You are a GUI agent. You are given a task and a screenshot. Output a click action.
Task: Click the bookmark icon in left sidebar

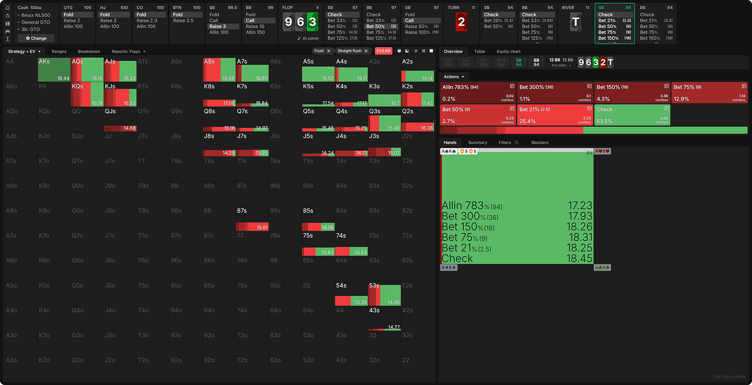(x=8, y=8)
